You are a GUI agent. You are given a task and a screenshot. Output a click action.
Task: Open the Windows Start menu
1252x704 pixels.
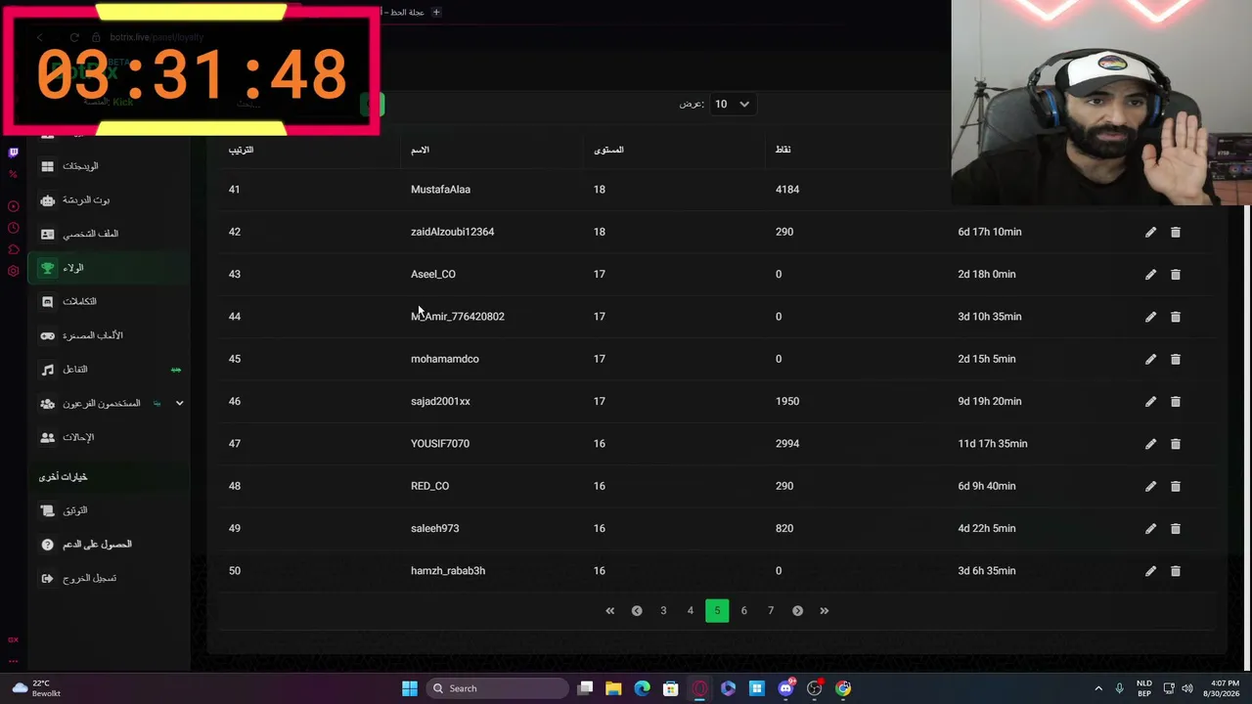coord(410,688)
